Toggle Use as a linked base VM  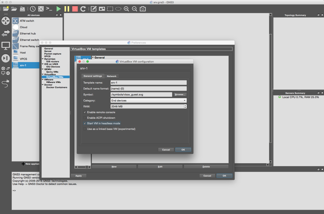click(85, 129)
